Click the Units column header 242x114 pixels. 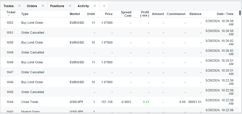(x=91, y=14)
